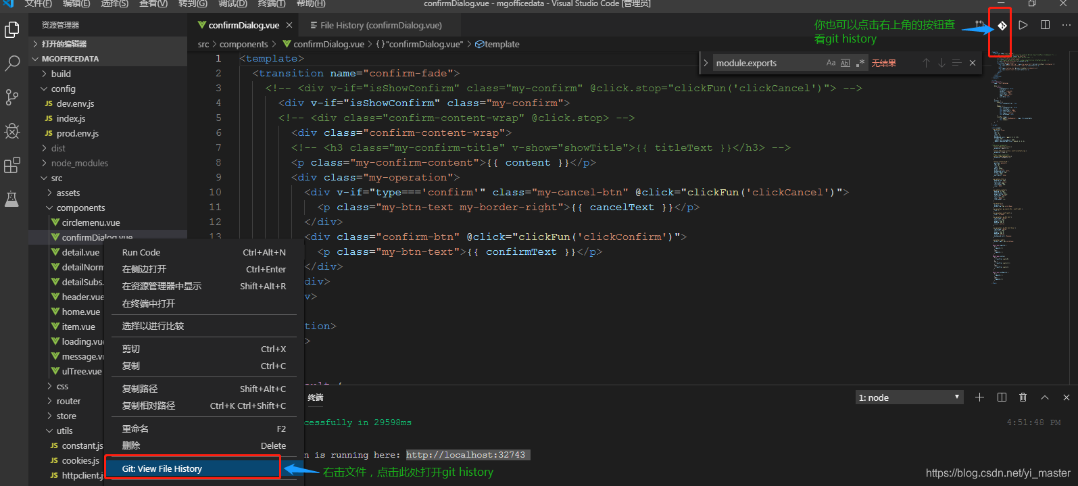1078x486 pixels.
Task: Click the Run Code play icon
Action: [1023, 25]
